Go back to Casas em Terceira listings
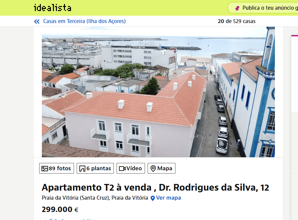Viewport: 298px width, 220px height. [84, 21]
